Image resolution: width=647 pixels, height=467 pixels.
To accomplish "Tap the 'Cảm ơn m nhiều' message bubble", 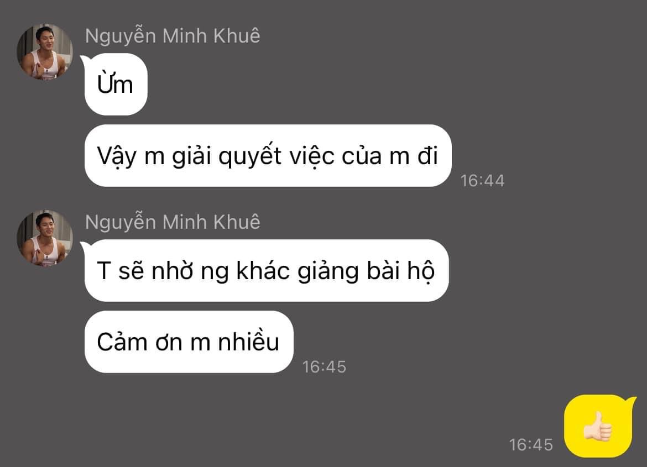I will [189, 342].
